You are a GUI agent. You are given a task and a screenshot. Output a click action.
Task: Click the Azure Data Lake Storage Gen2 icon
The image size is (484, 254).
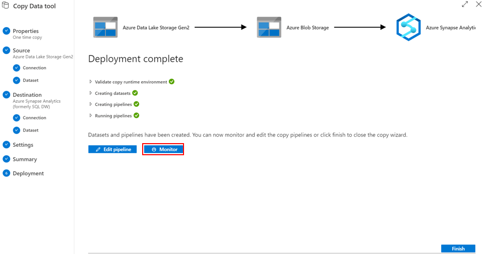pyautogui.click(x=105, y=27)
